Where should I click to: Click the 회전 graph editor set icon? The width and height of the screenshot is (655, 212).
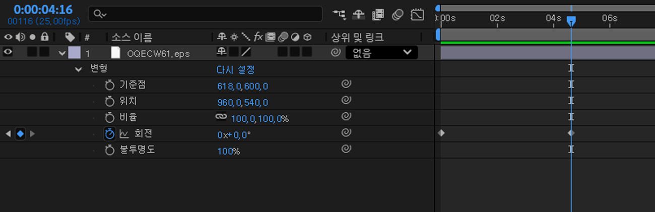(x=124, y=134)
